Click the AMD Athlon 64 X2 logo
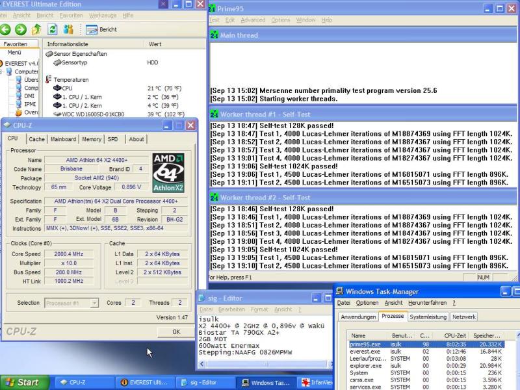Viewport: 520px width, 390px height. (x=168, y=173)
